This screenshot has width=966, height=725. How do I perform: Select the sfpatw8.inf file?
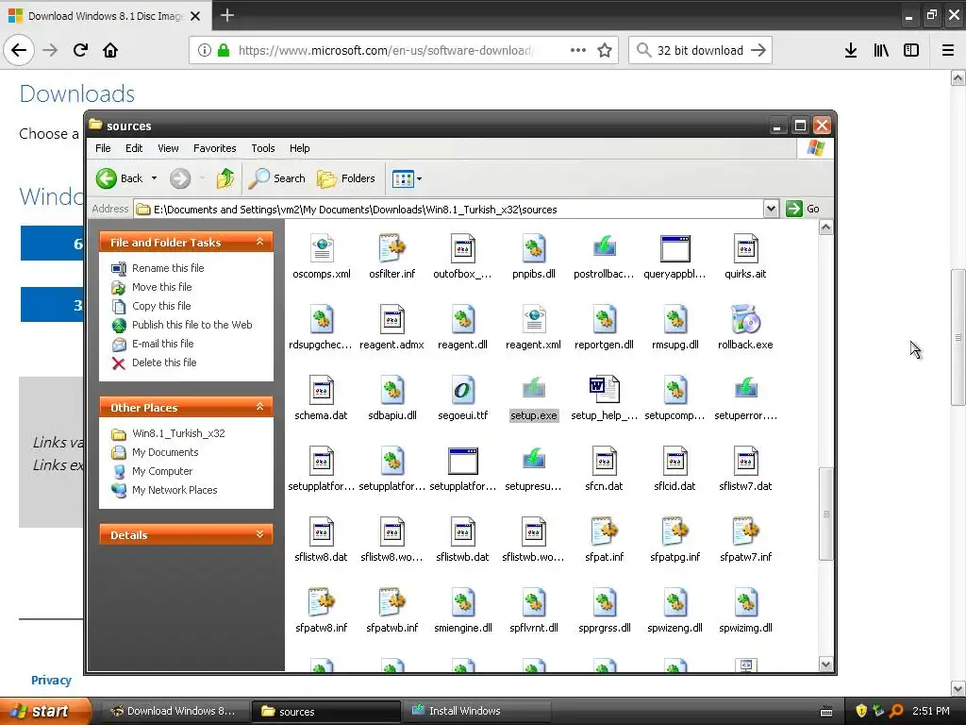coord(321,612)
